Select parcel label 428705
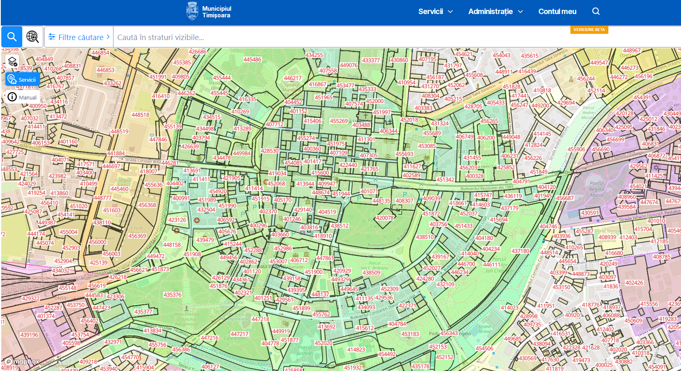The image size is (681, 371). (x=473, y=106)
